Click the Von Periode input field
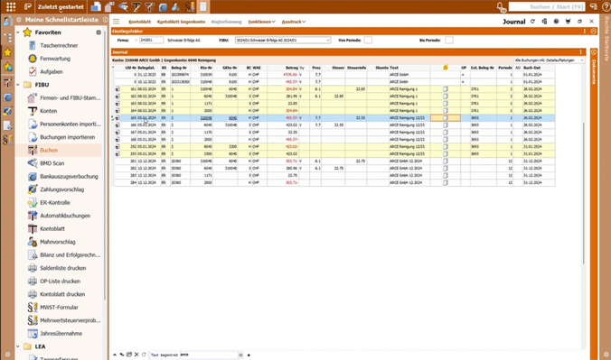611x360 pixels. tap(368, 40)
